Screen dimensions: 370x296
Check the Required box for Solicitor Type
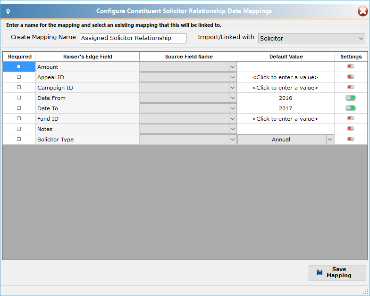pyautogui.click(x=19, y=140)
